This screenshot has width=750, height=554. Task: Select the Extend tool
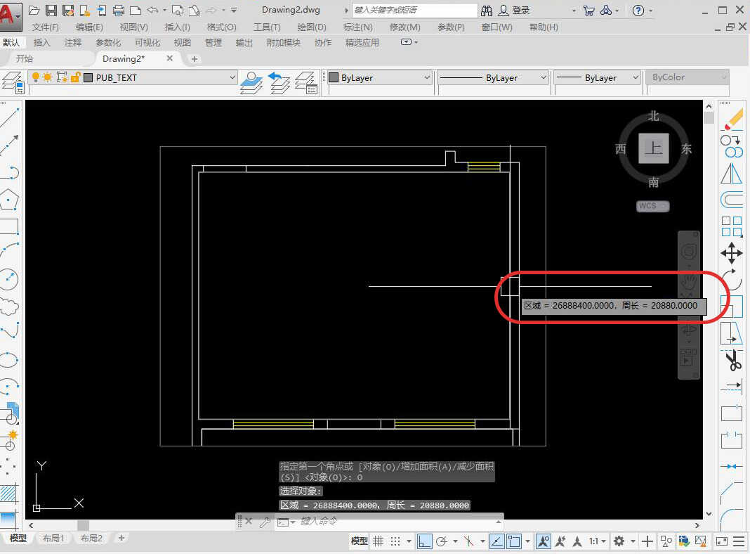pos(732,385)
